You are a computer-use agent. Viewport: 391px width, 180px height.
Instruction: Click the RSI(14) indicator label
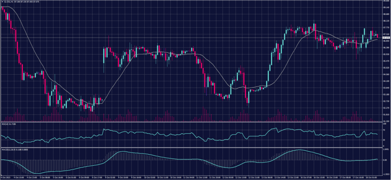click(x=6, y=124)
